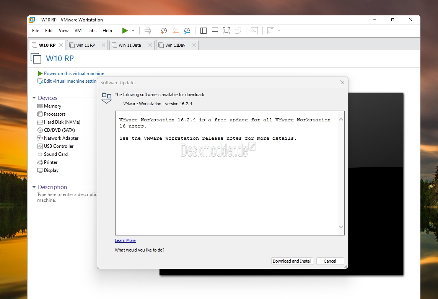
Task: Select the Memory device
Action: (49, 106)
